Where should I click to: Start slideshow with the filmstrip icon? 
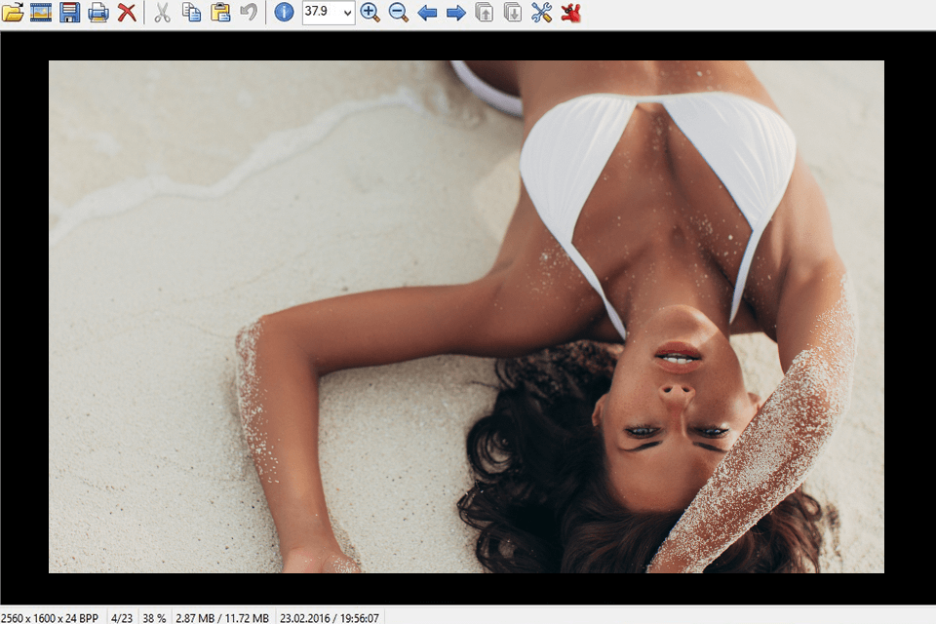click(41, 13)
